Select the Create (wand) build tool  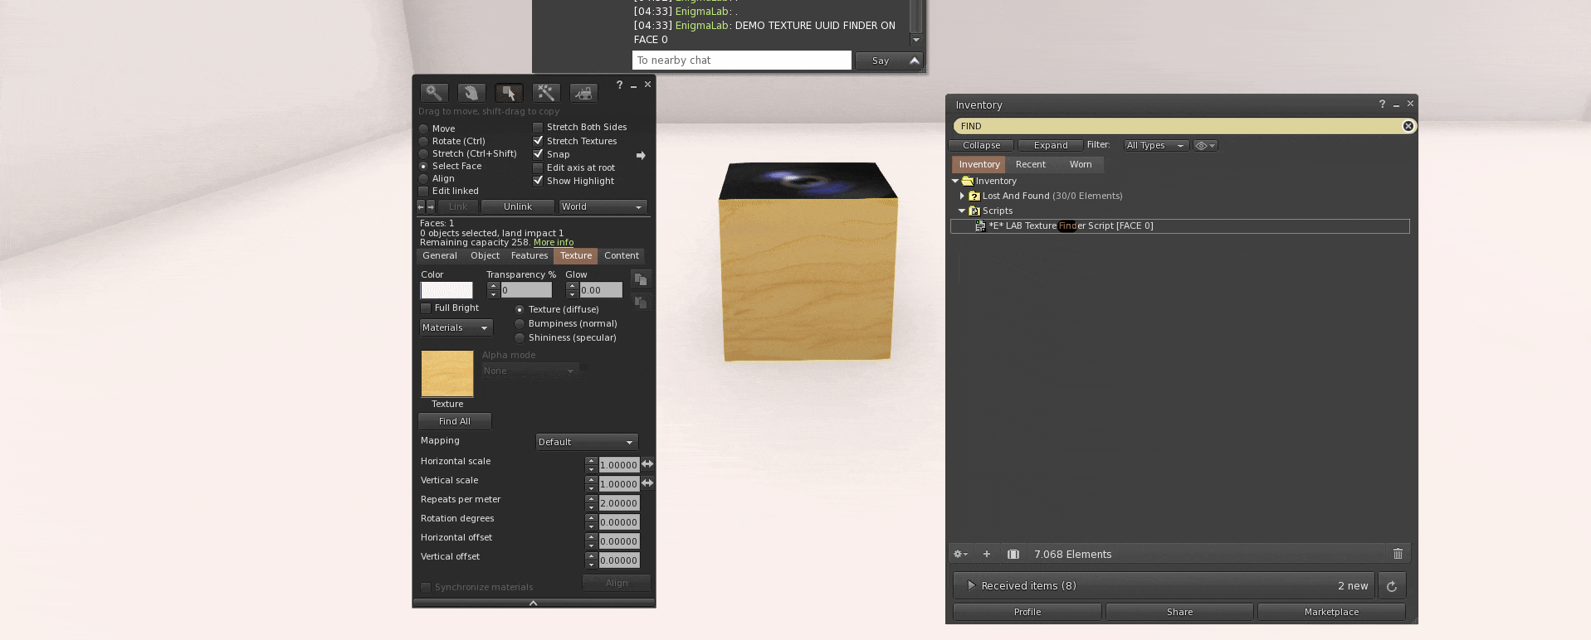point(546,93)
